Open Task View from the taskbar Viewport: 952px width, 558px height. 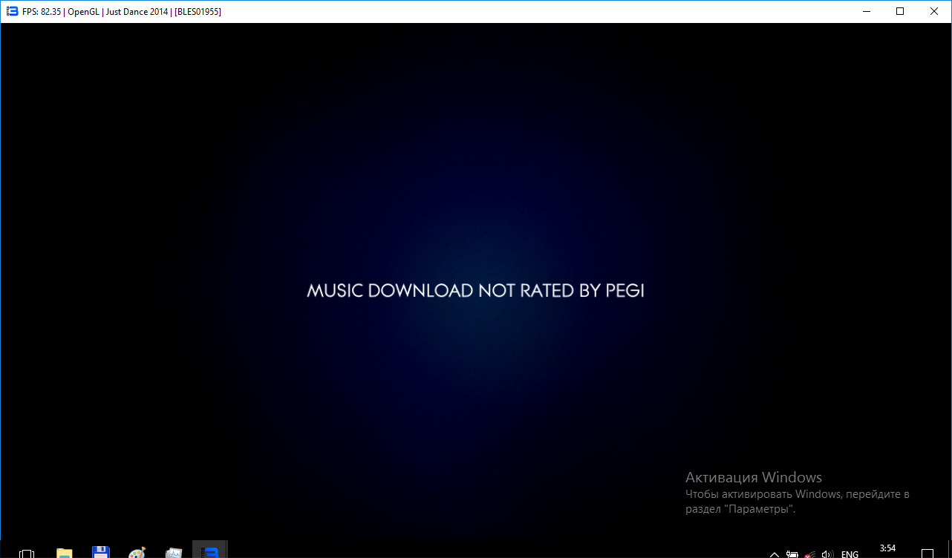click(27, 553)
